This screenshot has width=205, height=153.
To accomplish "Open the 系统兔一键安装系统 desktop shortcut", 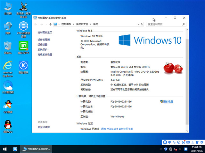I will pos(23,10).
